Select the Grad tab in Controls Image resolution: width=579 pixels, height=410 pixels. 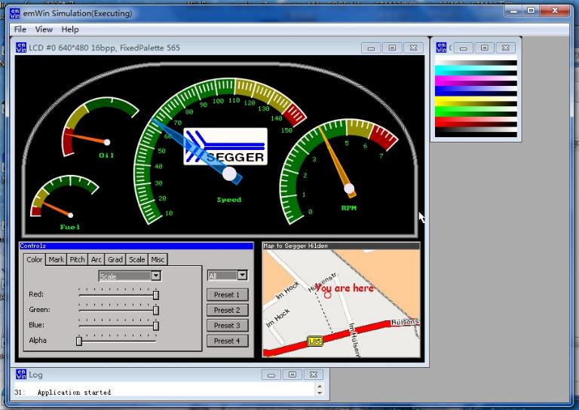[115, 259]
